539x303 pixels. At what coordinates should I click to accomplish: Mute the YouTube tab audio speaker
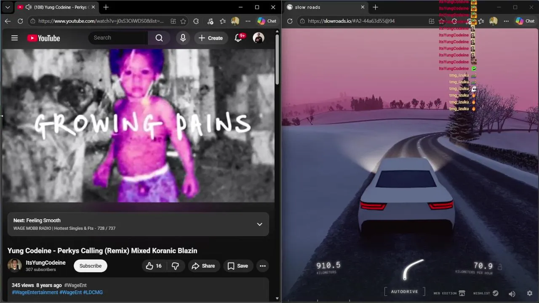tap(28, 7)
